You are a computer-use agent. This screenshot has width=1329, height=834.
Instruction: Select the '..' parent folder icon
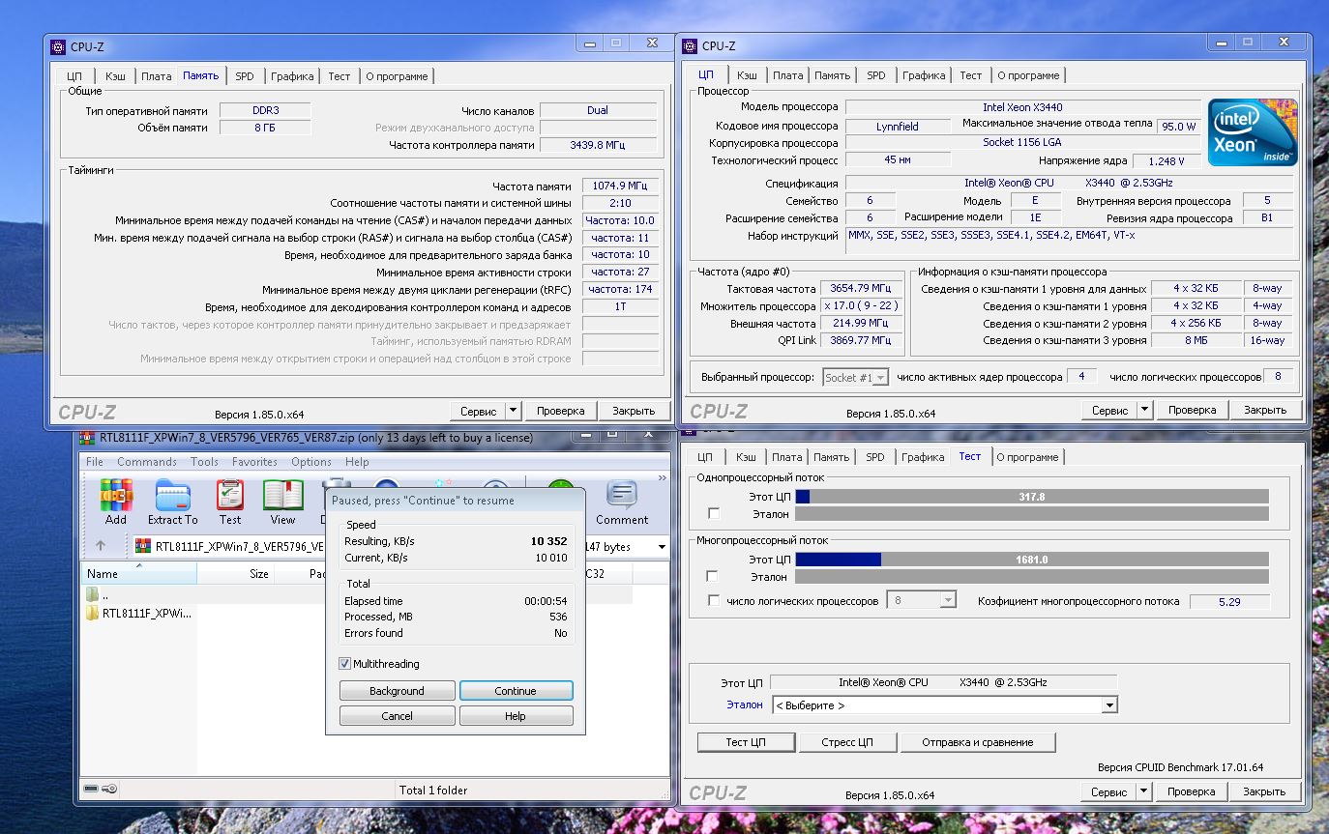(93, 594)
